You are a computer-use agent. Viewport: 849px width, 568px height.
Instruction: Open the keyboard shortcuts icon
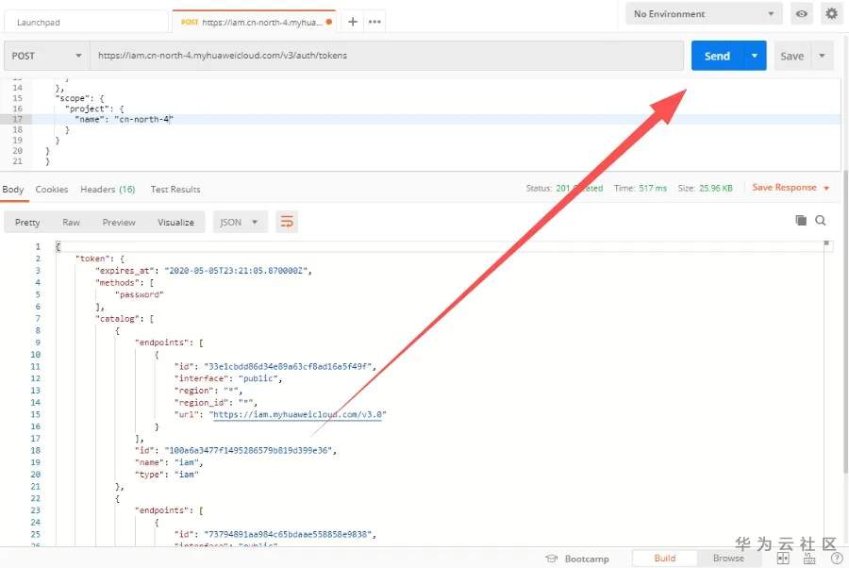809,559
